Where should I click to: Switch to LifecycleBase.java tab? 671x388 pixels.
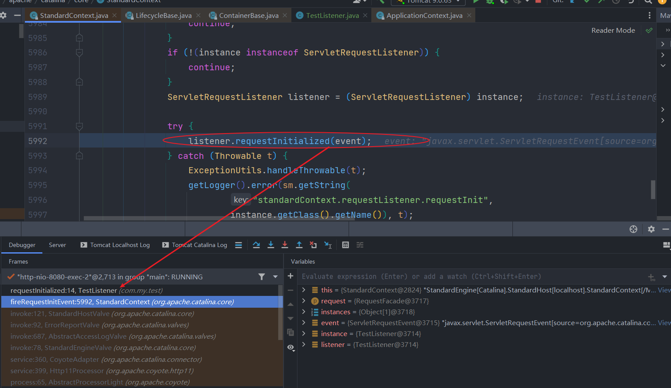163,15
